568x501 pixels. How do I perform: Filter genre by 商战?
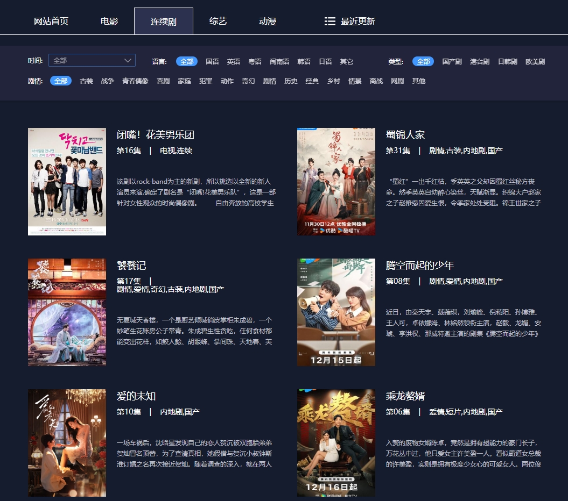point(376,81)
